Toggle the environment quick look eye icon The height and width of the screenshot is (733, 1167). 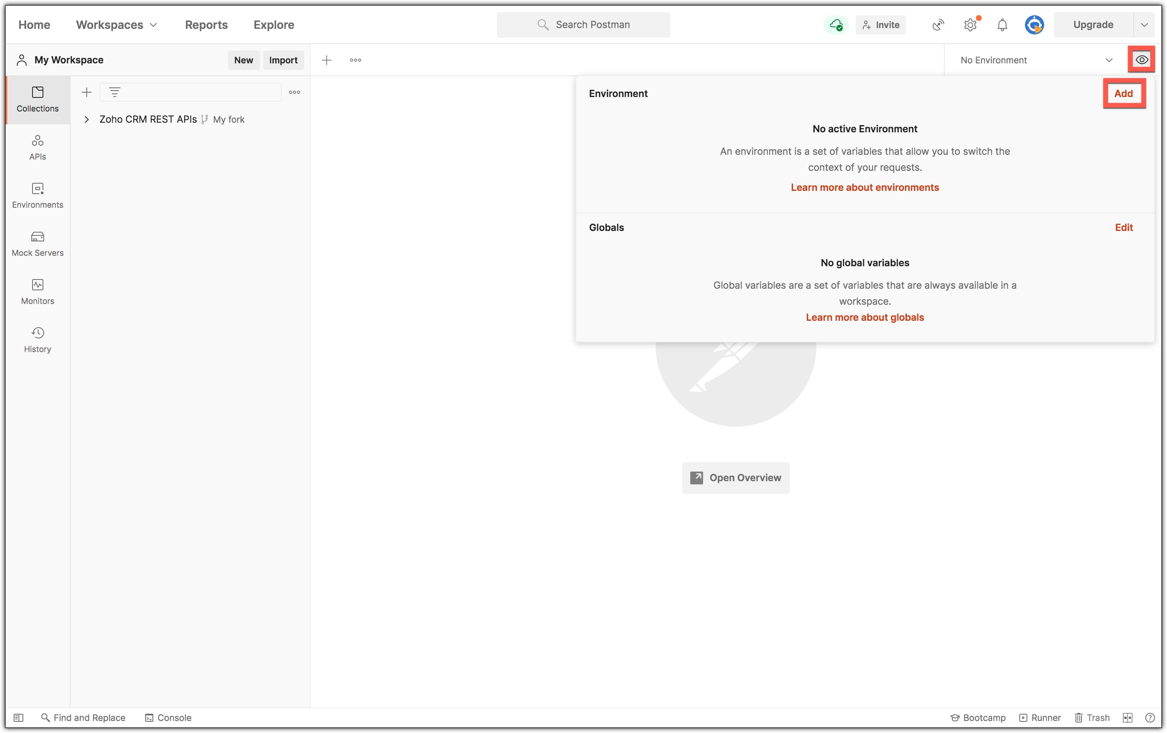pyautogui.click(x=1141, y=59)
